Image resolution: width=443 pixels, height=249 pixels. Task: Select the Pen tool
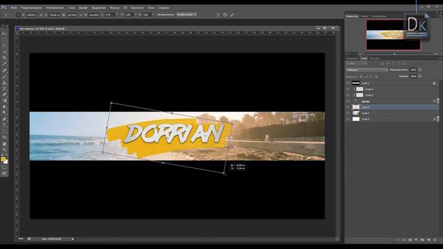tap(4, 119)
